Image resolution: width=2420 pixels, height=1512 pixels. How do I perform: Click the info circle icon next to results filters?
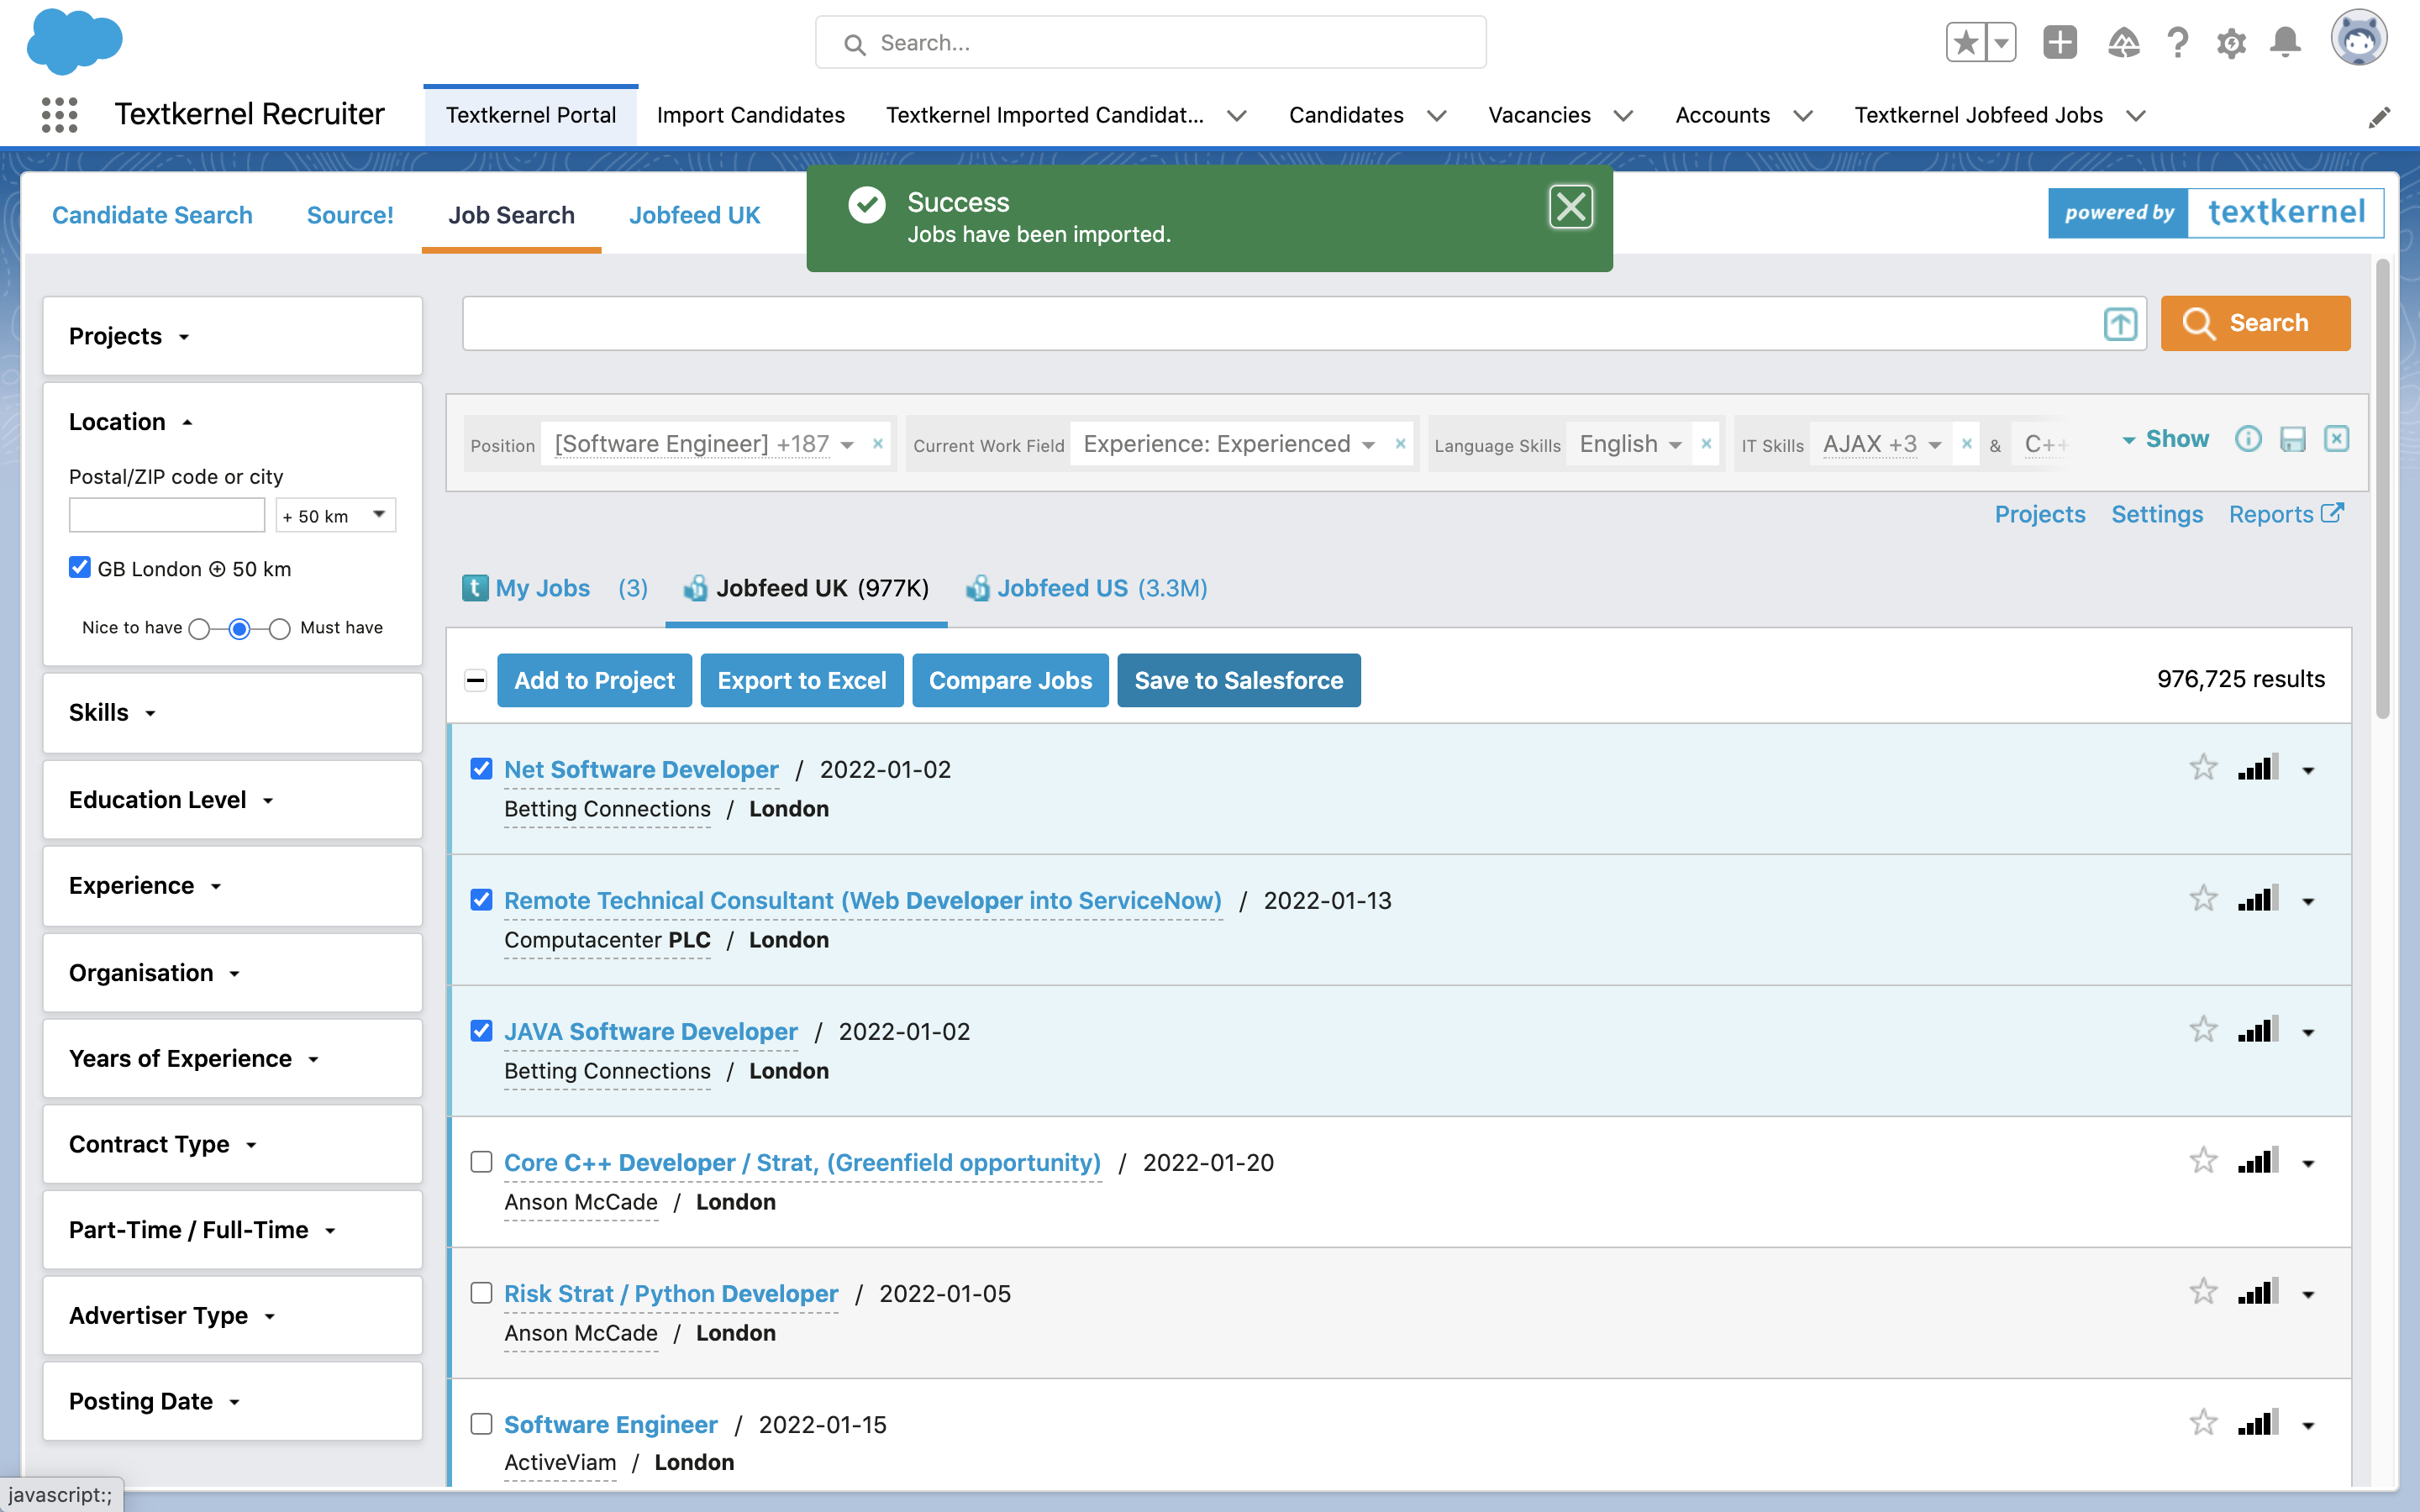tap(2249, 439)
